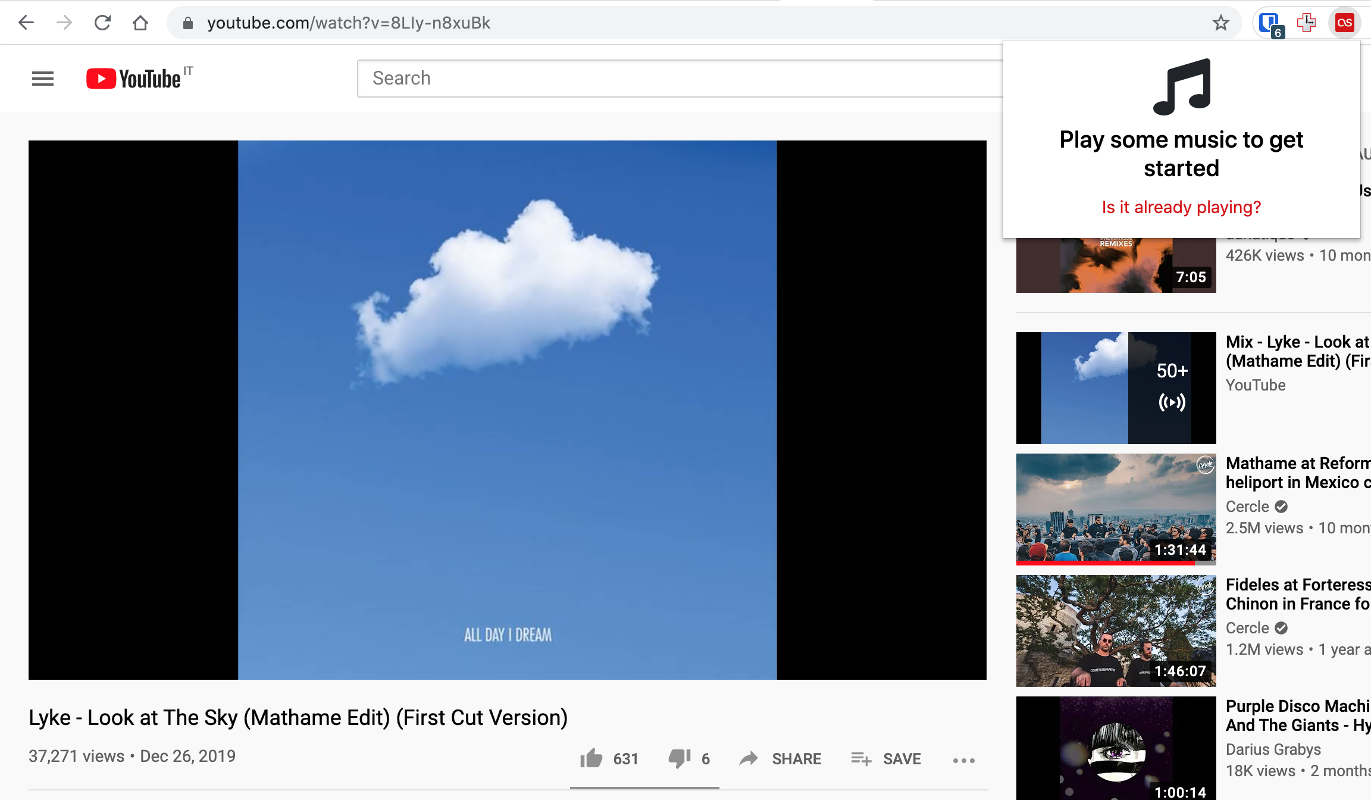
Task: Open Cercle channel under Fideles video
Action: (1247, 628)
